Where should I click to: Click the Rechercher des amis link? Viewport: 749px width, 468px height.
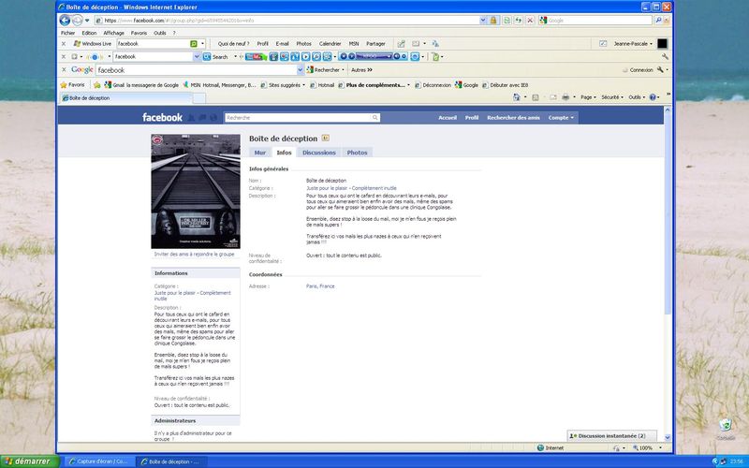[x=513, y=118]
